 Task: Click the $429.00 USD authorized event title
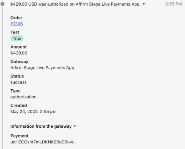point(76,4)
